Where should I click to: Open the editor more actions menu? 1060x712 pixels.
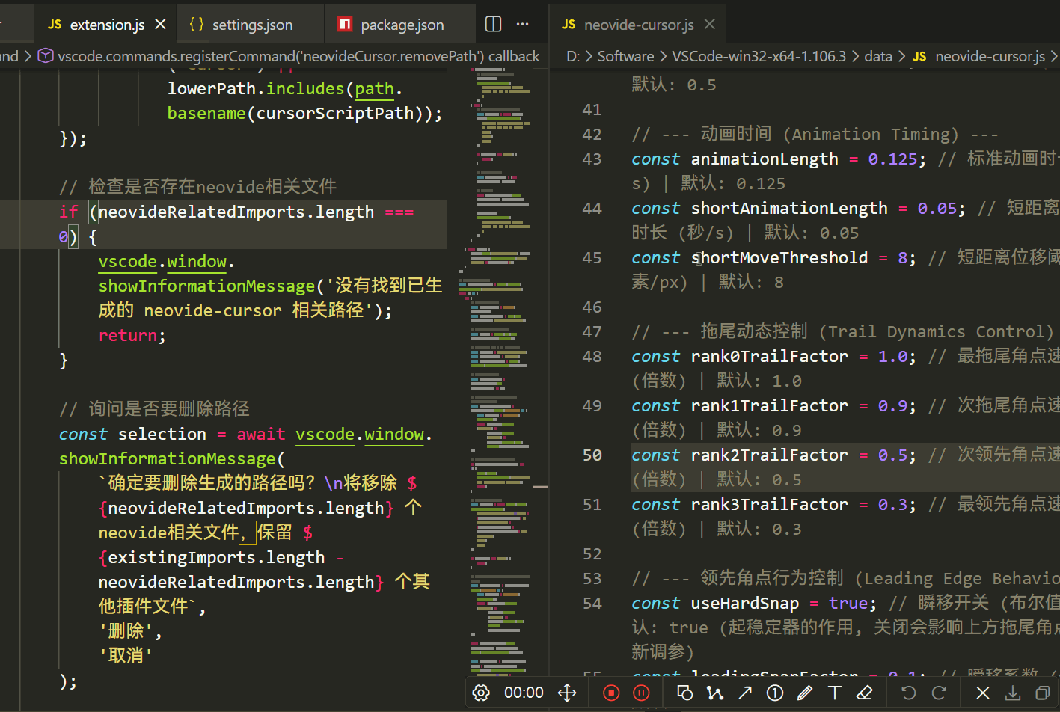(522, 24)
